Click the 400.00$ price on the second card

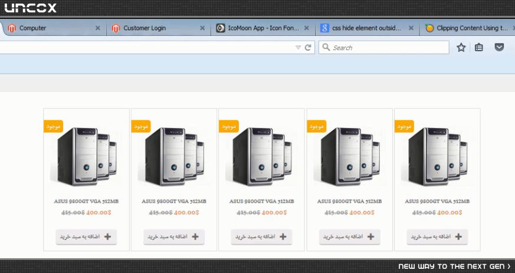186,213
